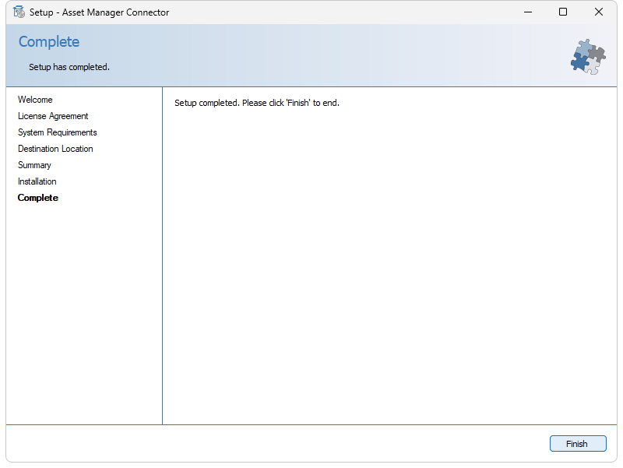Select the bold Complete step in sidebar
This screenshot has width=623, height=468.
(37, 198)
